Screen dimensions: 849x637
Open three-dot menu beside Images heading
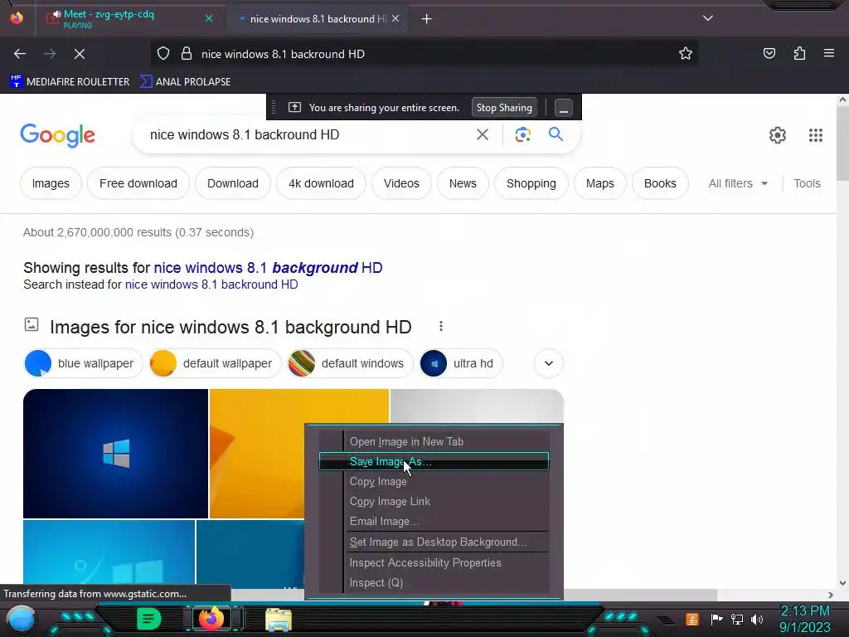441,326
